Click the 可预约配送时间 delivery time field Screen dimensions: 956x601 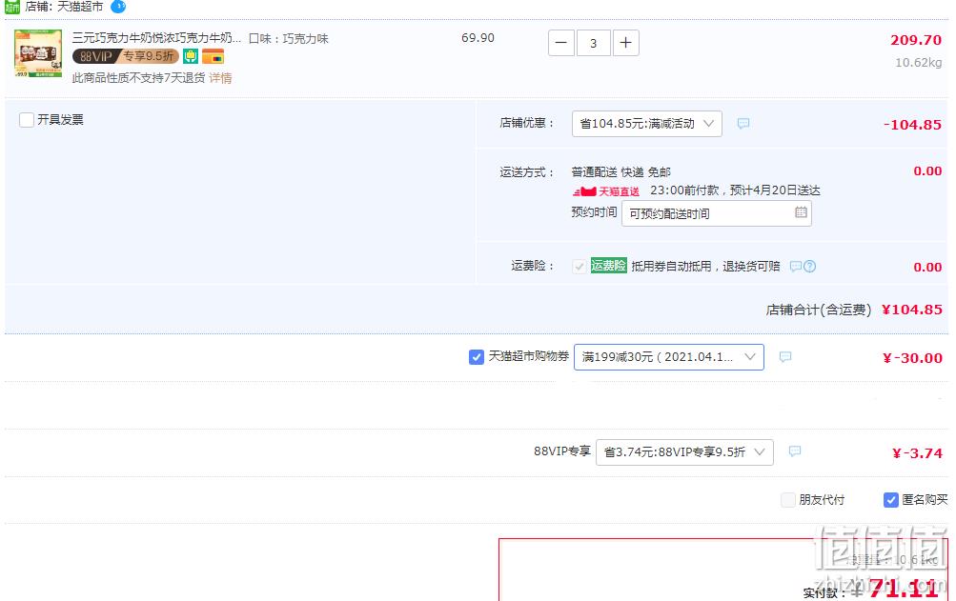tap(717, 213)
